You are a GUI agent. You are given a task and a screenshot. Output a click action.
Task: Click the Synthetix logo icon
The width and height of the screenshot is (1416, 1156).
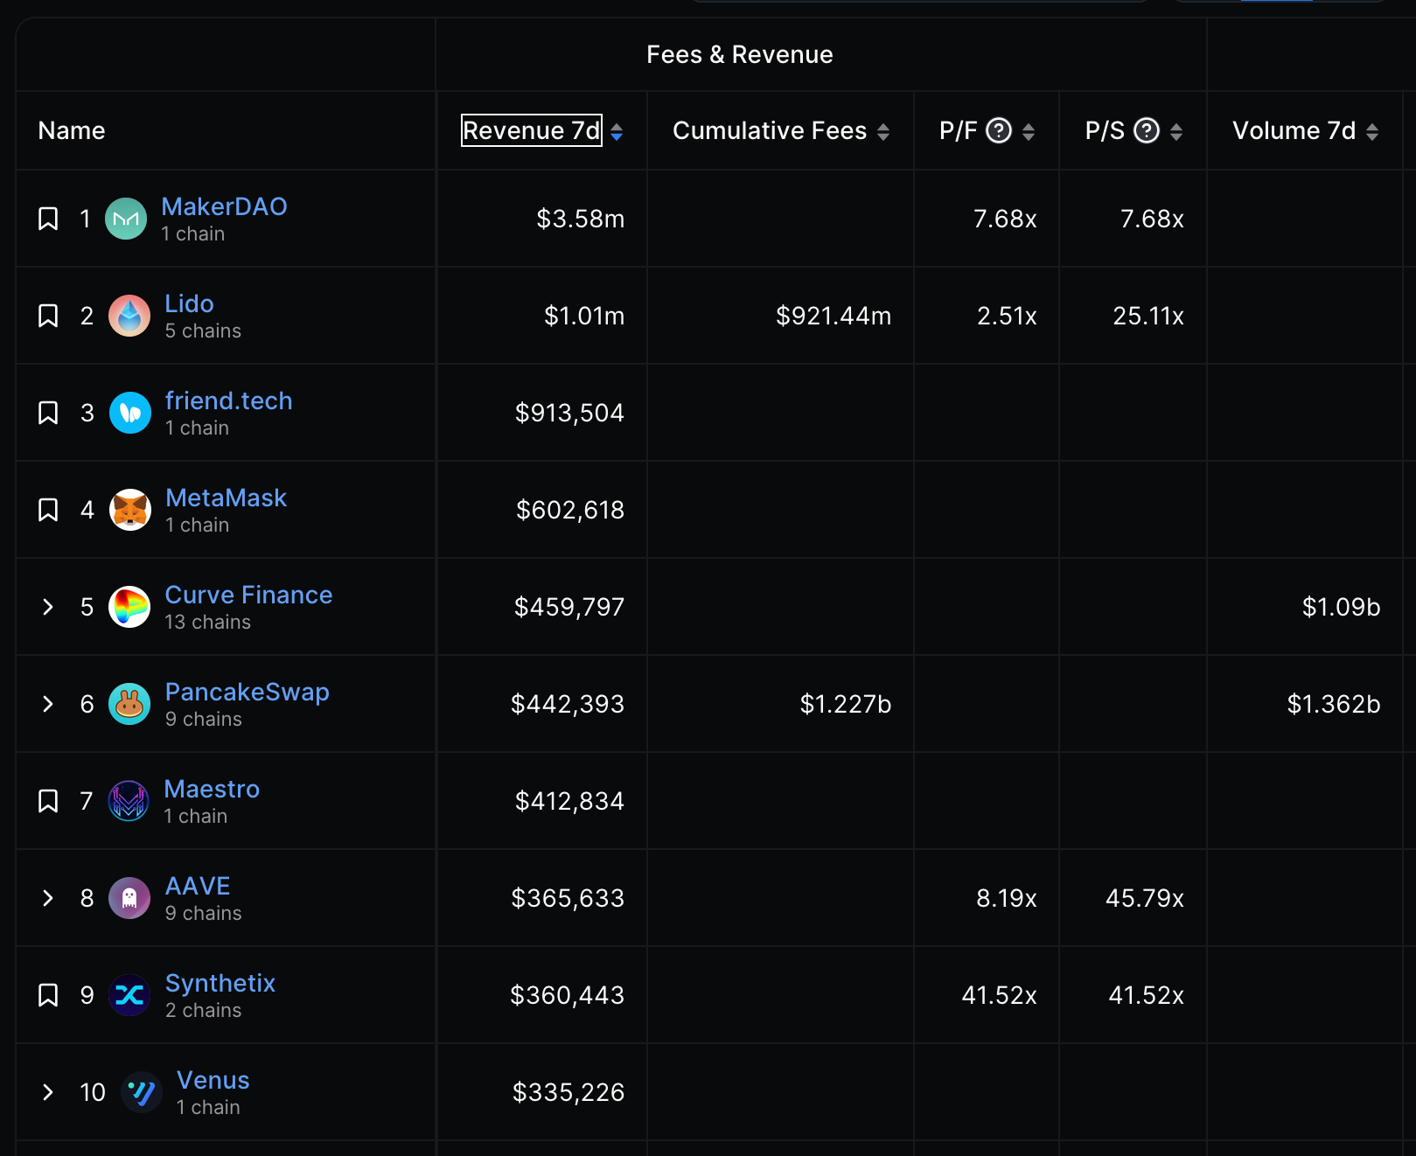point(129,995)
